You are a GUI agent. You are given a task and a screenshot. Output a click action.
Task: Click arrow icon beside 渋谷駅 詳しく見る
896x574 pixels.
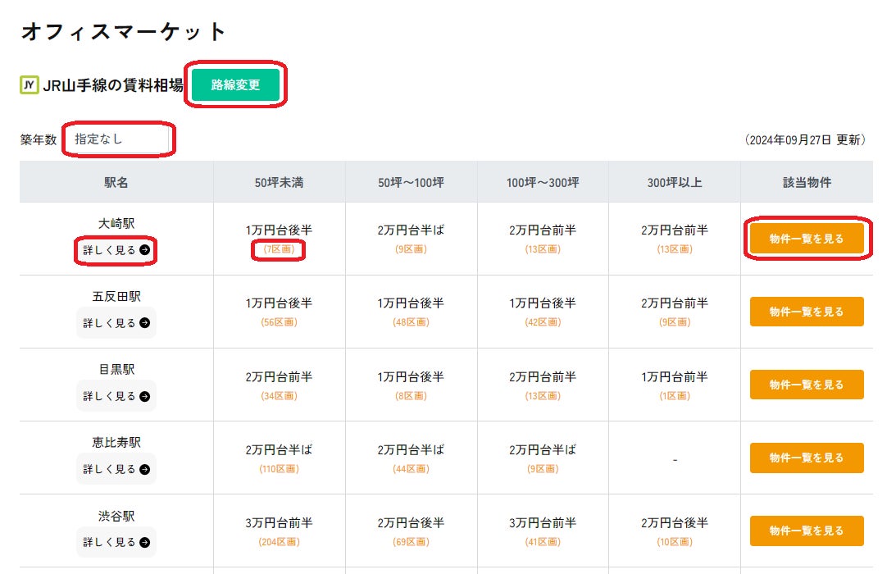(145, 542)
